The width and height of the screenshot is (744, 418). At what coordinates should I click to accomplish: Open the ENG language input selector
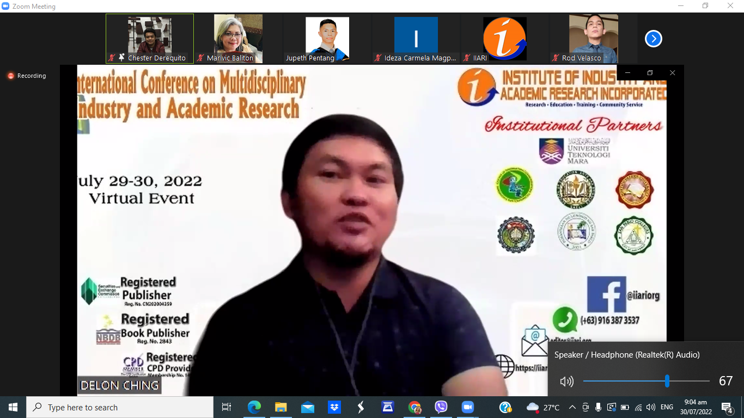pos(667,407)
